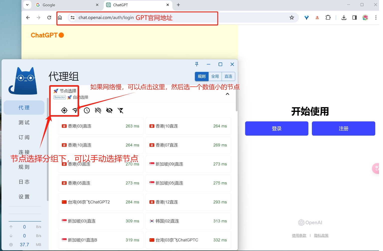Click the proxy list vertical scrollbar

click(237, 100)
